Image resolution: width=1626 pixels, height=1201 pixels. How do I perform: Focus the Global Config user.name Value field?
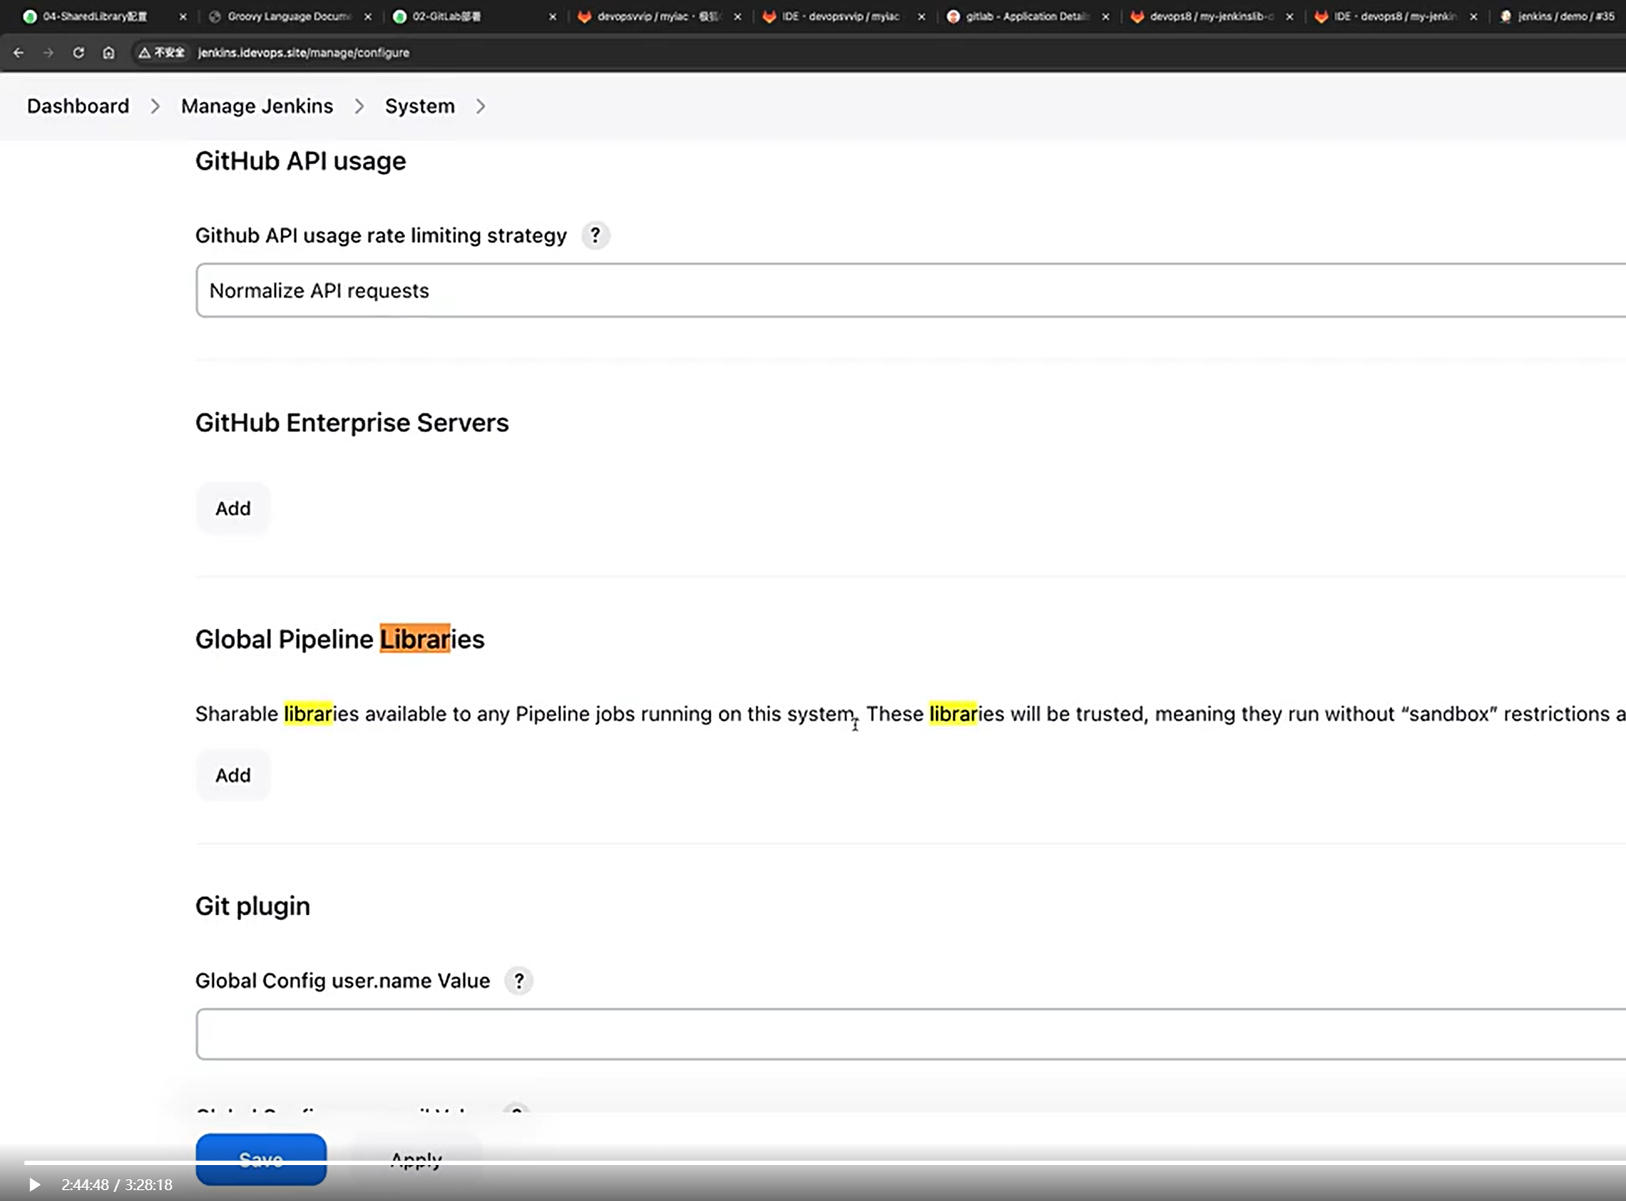pos(911,1035)
